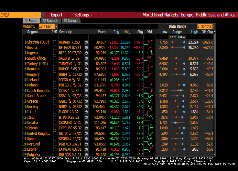
Task: Expand the EMEA region dropdown
Action: click(x=43, y=15)
